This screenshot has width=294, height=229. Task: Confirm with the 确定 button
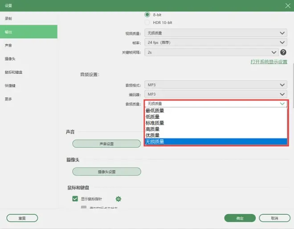click(x=240, y=218)
